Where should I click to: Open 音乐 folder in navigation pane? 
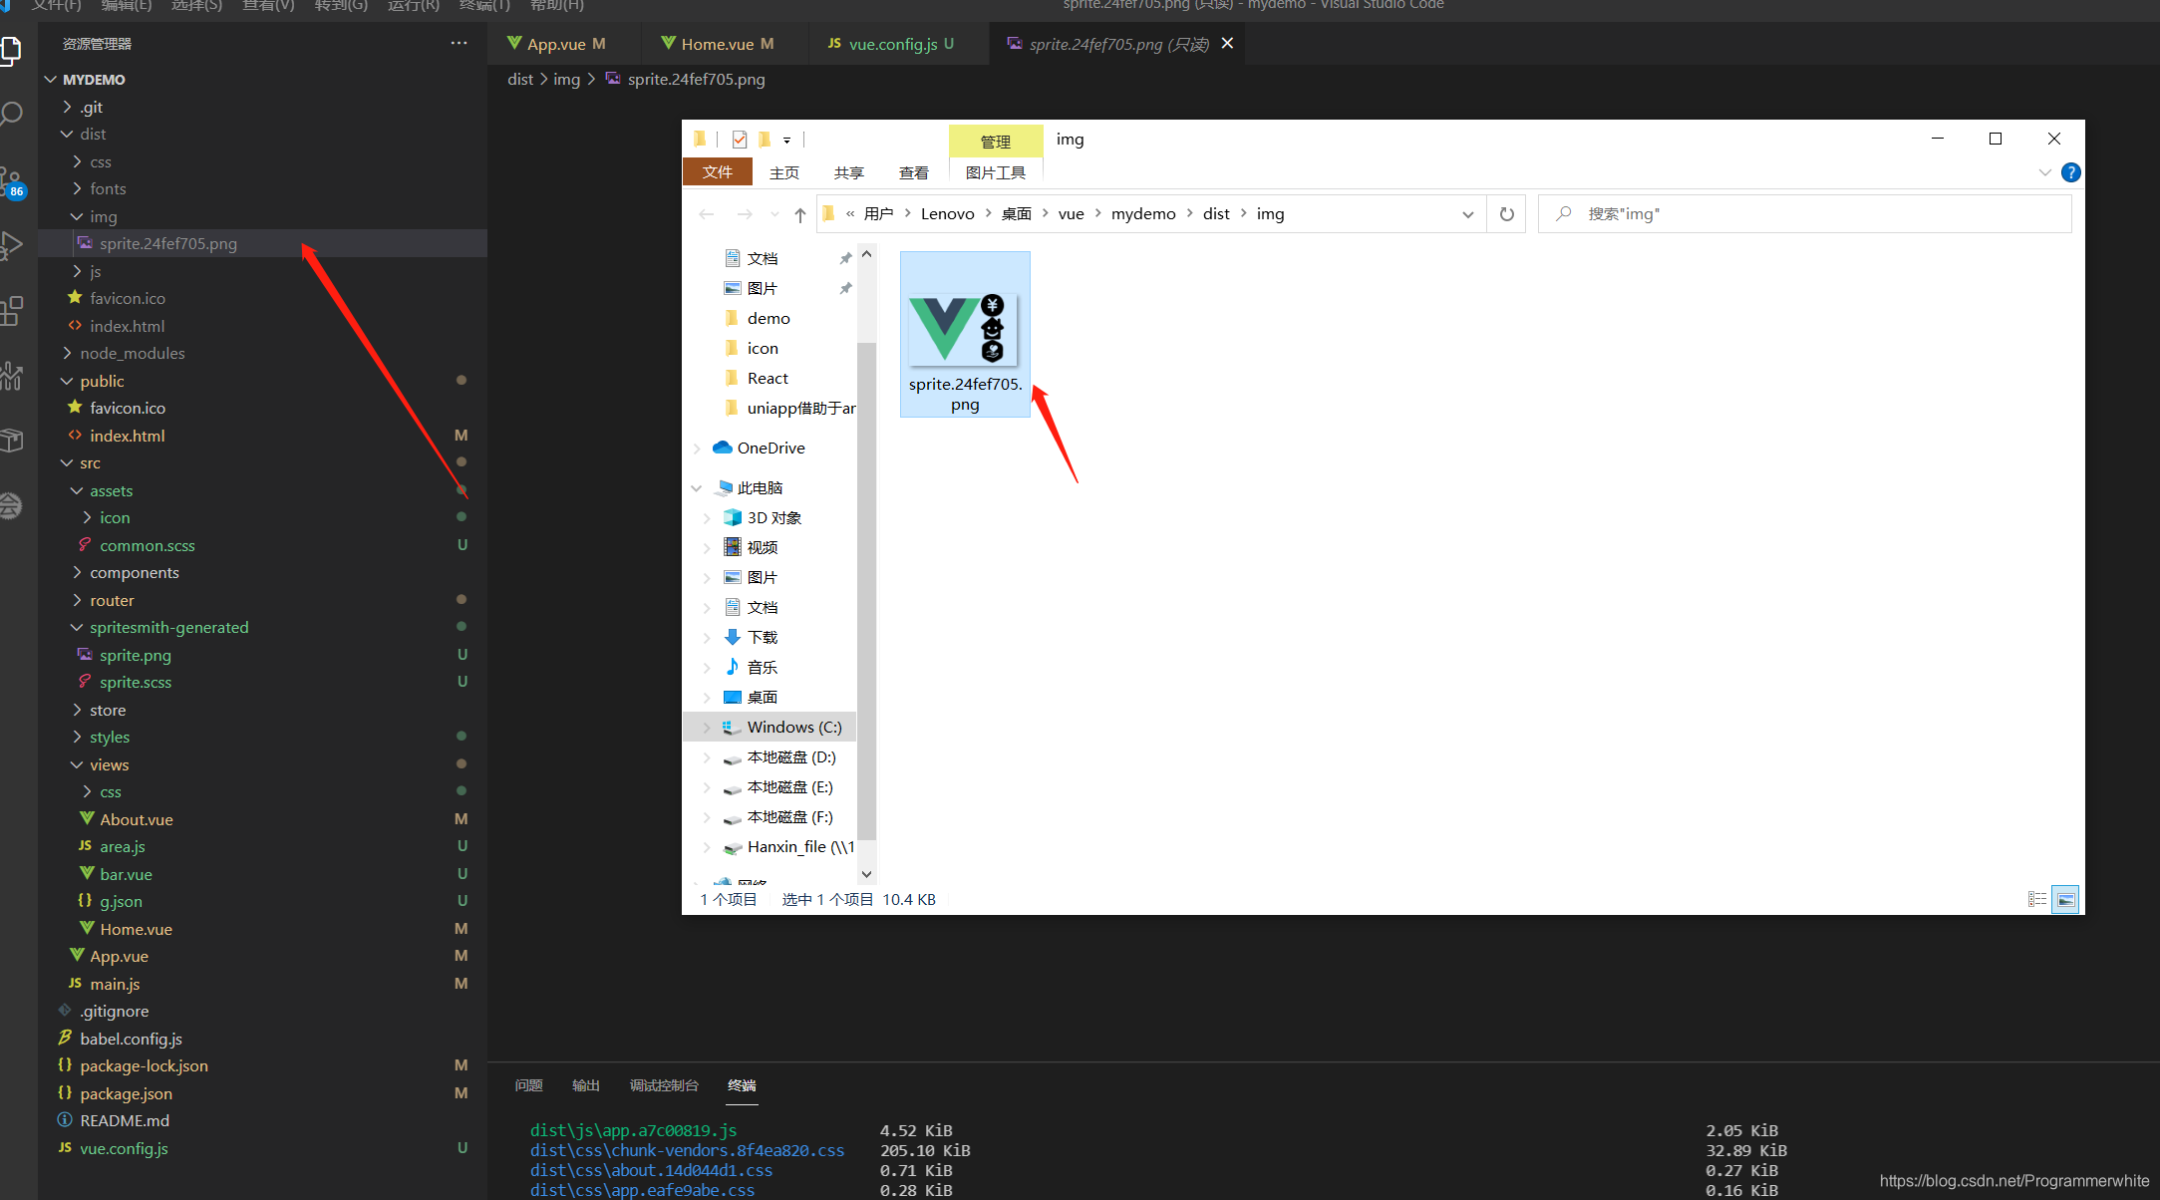pos(763,668)
